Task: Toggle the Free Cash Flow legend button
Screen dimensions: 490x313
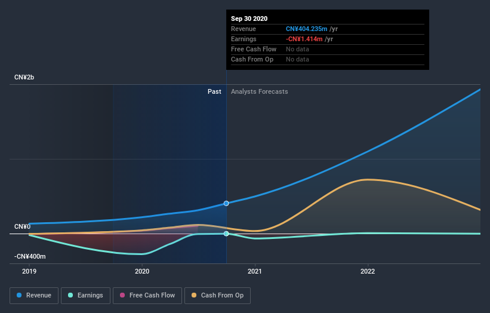Action: click(x=147, y=296)
